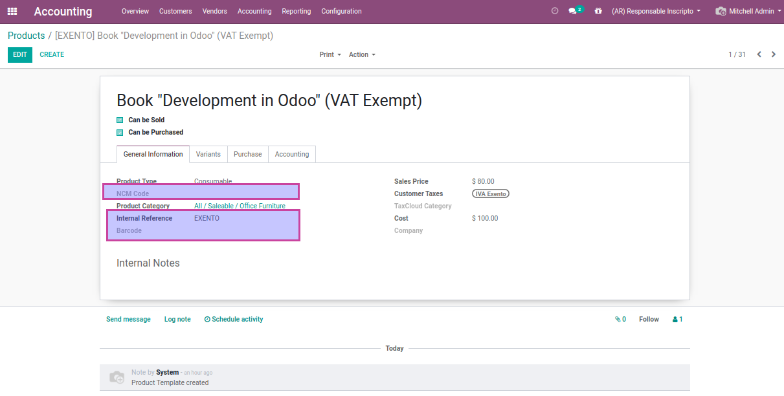Toggle the Can be Purchased checkbox
784x396 pixels.
pyautogui.click(x=120, y=132)
